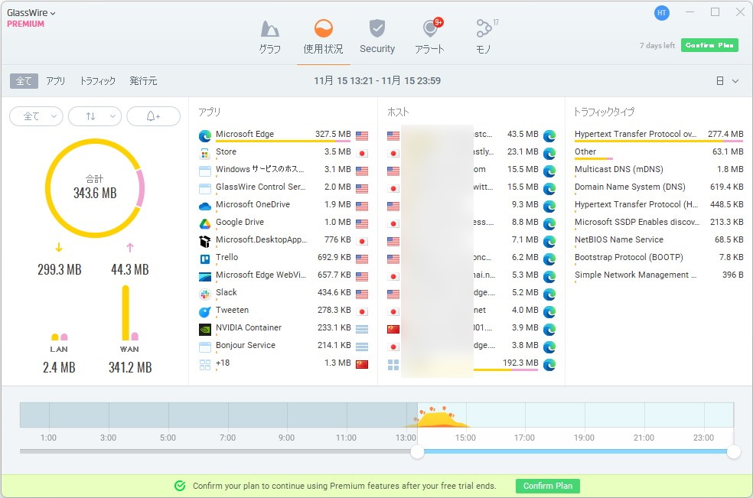
Task: Switch to the アプリ tab
Action: [x=56, y=80]
